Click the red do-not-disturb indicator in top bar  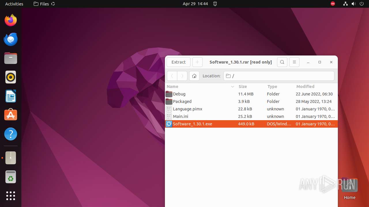coord(333,4)
